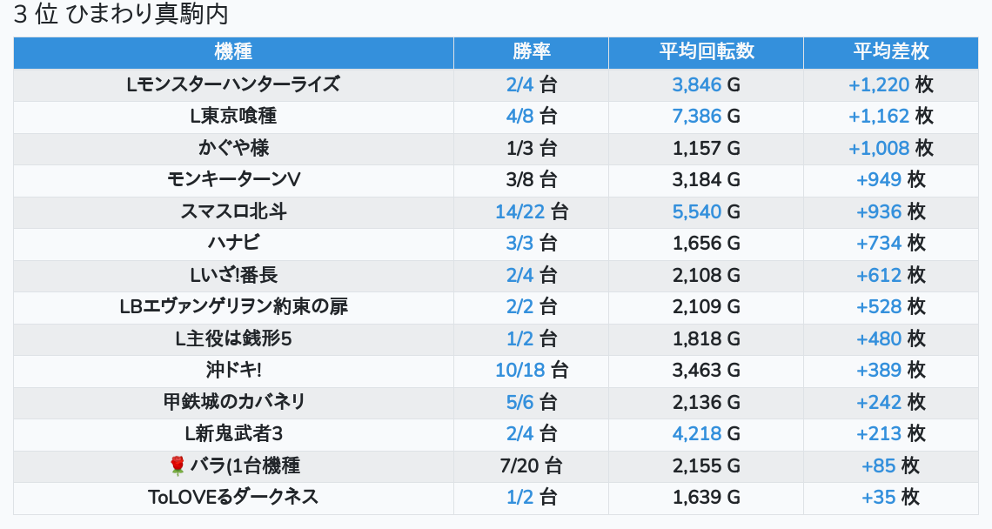Click the 沖ドキ! machine name
The image size is (992, 529).
(x=233, y=371)
